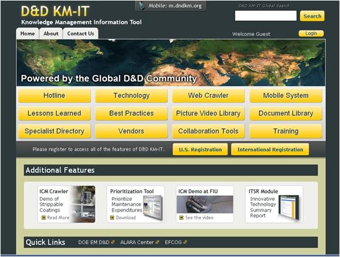Screen dimensions: 340x257
Task: Click the ITSR Module card title
Action: coord(264,191)
